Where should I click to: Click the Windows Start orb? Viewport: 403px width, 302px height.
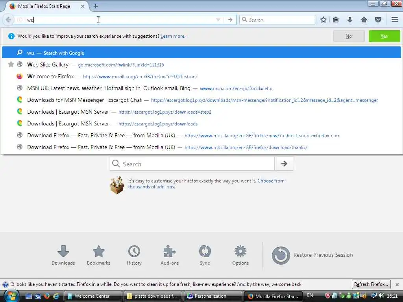coord(11,296)
